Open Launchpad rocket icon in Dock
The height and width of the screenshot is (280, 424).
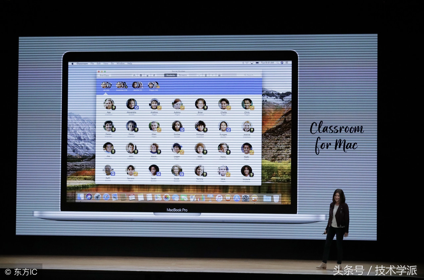click(97, 197)
